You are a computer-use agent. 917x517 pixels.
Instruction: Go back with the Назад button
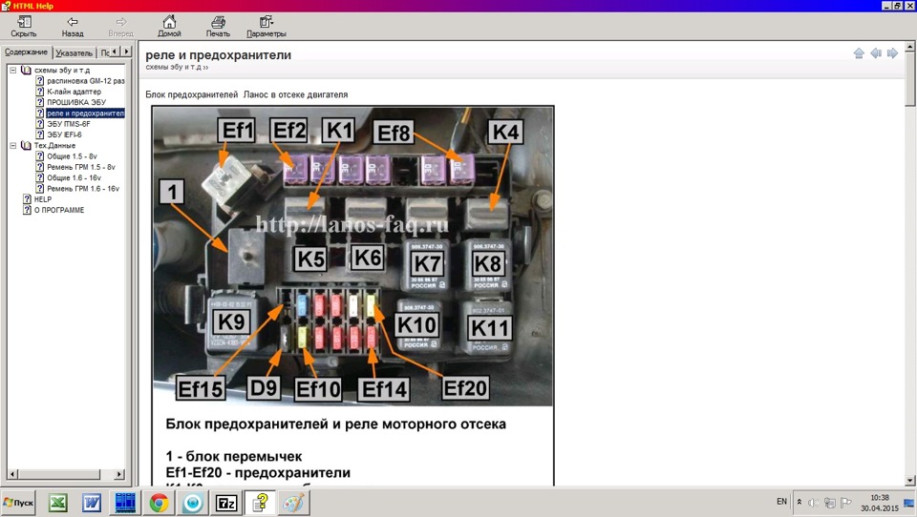(x=72, y=27)
